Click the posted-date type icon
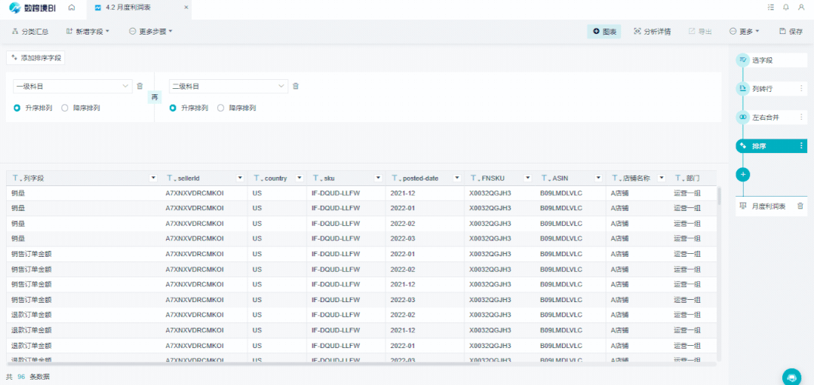Viewport: 814px width, 385px height. (x=396, y=178)
